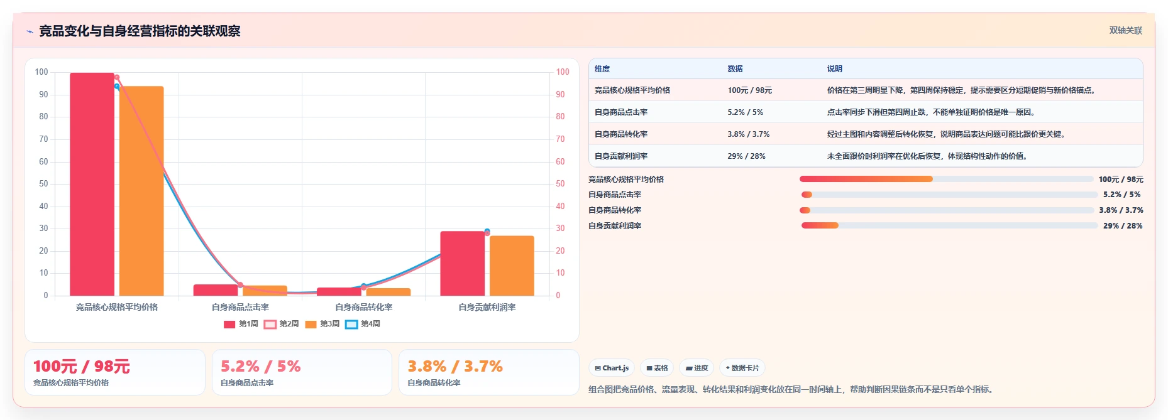Click the line point above 自身商品点击率
This screenshot has height=420, width=1168.
tap(240, 285)
